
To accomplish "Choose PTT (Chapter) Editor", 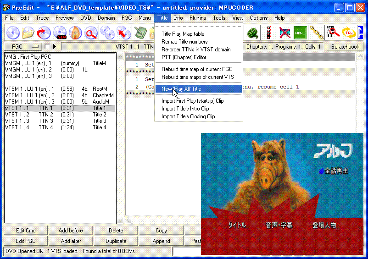I will (199, 57).
